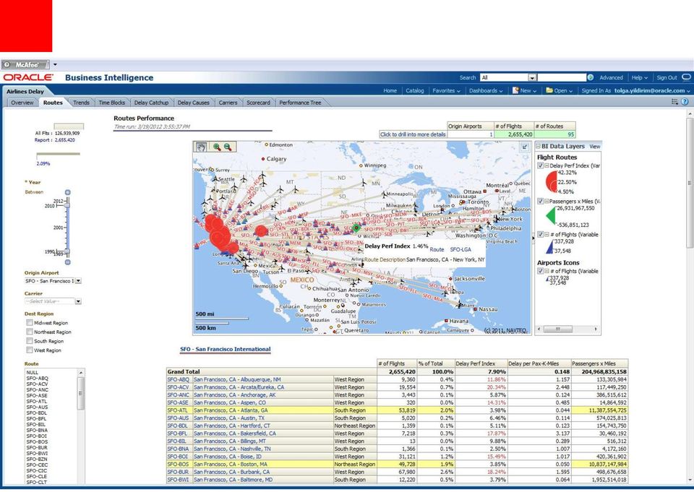Click Sign Out
The height and width of the screenshot is (492, 694).
click(x=667, y=77)
